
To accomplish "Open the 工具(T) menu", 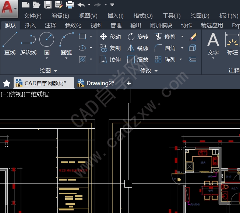I will [172, 16].
